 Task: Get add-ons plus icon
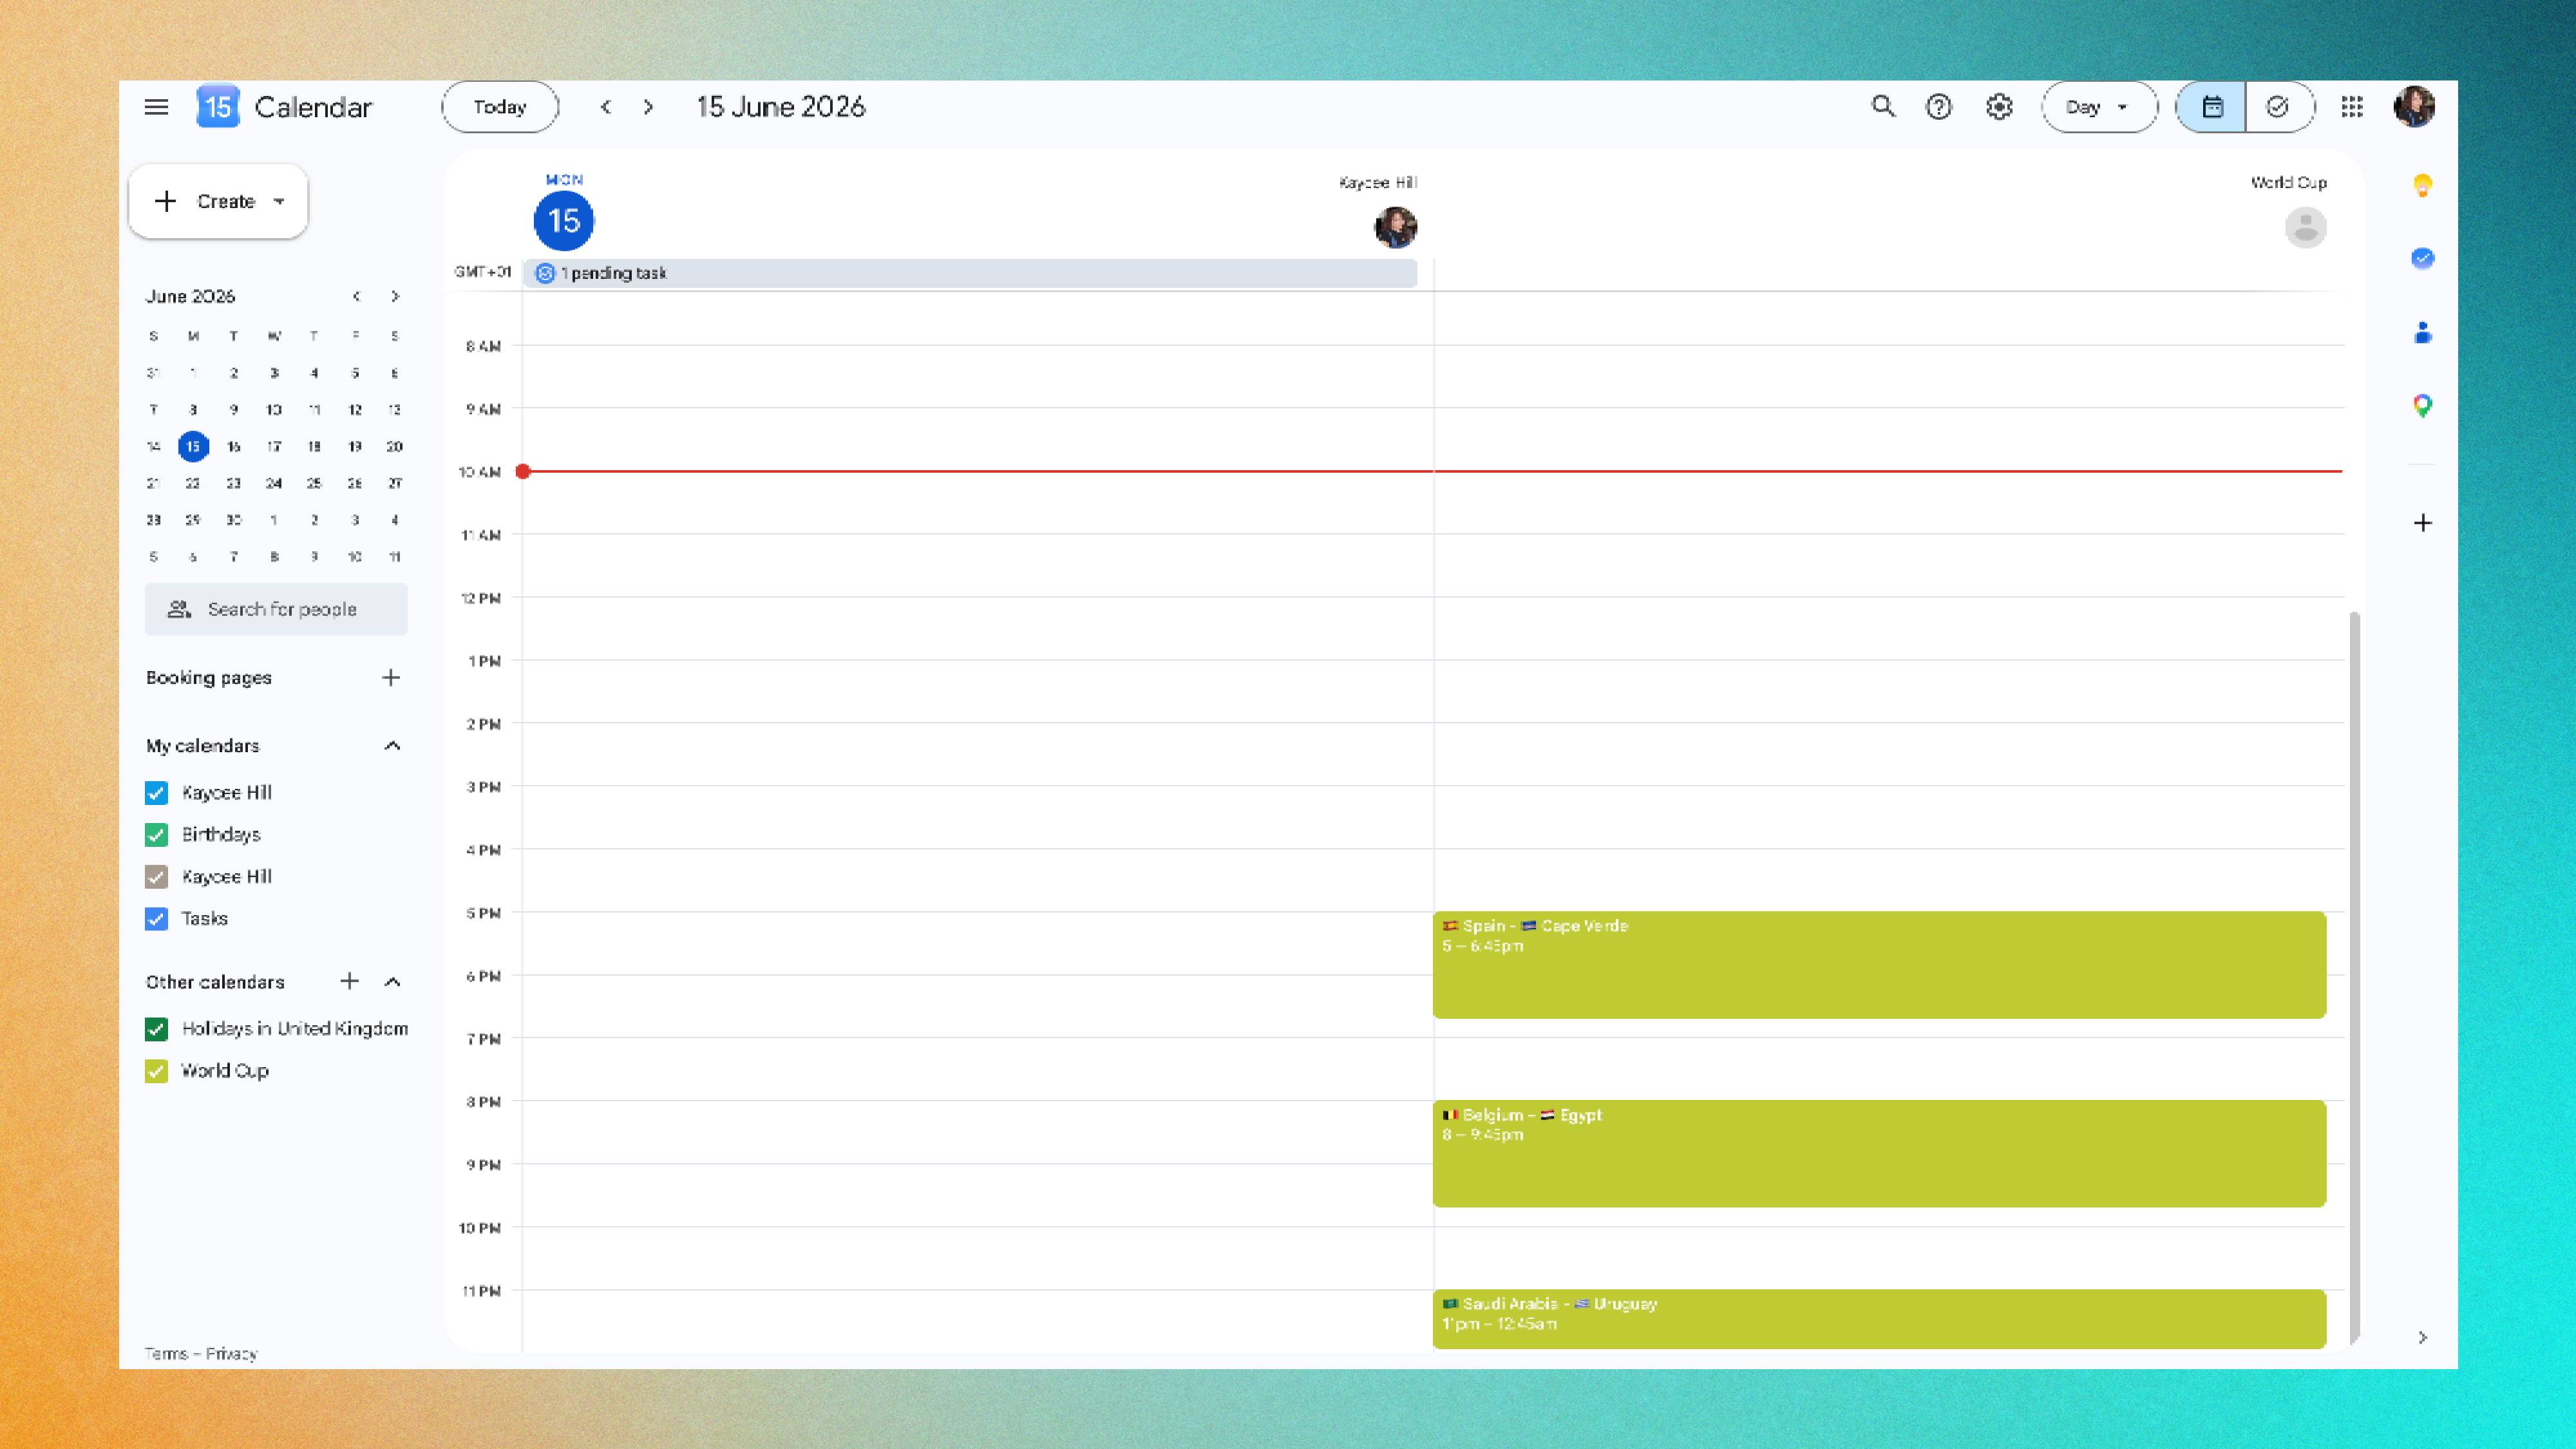(2422, 523)
